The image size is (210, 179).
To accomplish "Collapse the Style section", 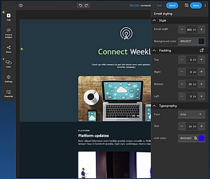I will coord(154,20).
